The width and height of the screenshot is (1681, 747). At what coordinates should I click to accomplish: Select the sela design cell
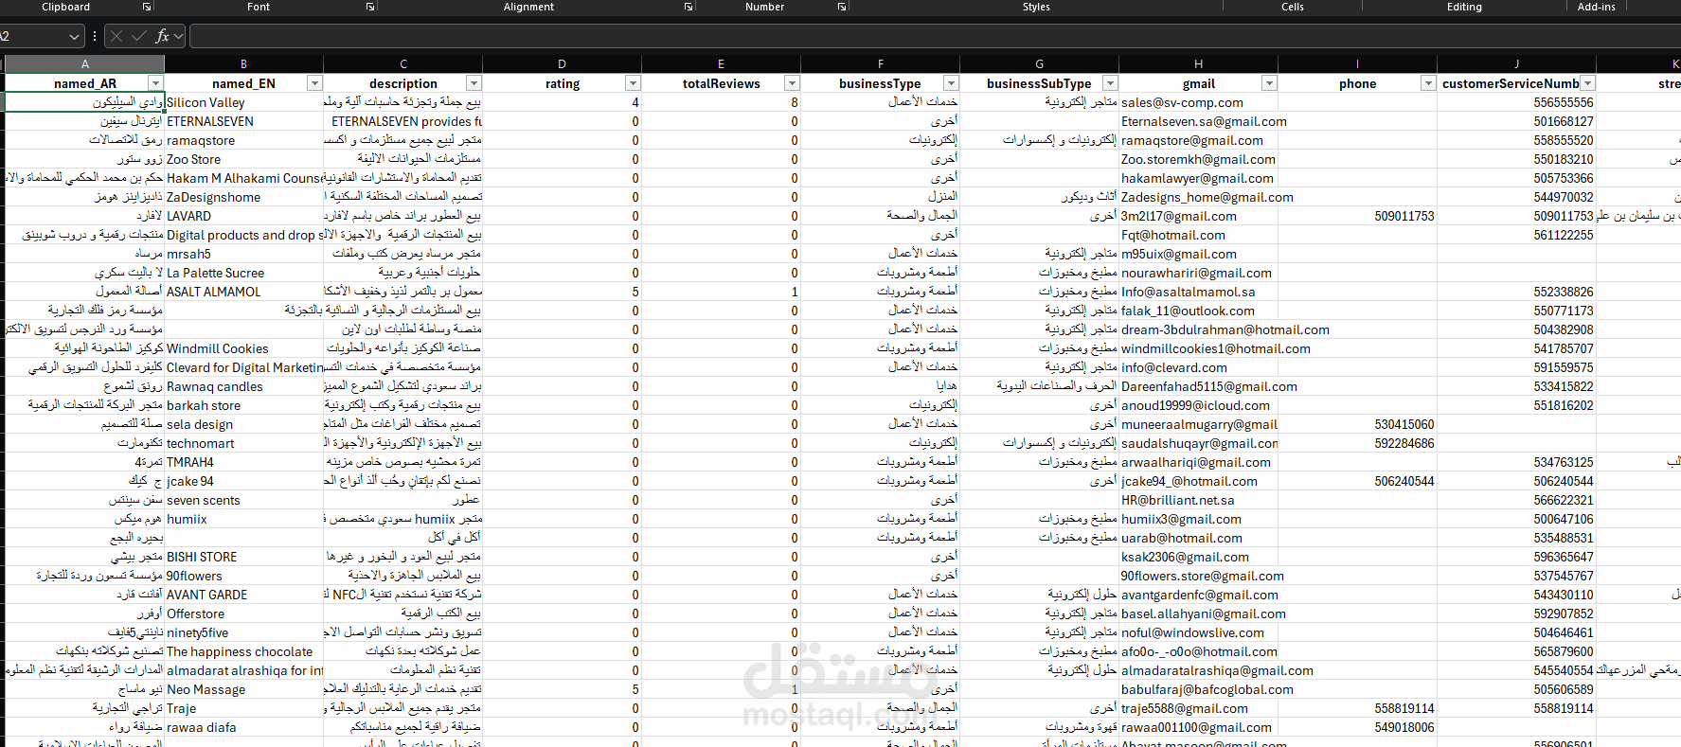pyautogui.click(x=243, y=424)
